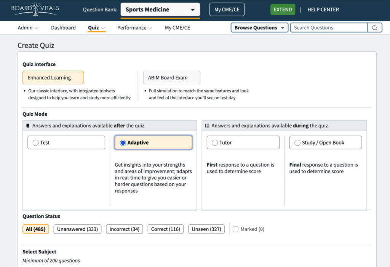
Task: Focus the Search Questions field
Action: point(329,27)
